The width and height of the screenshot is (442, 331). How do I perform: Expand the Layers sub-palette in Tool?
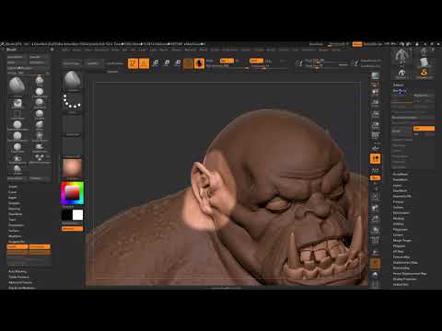[397, 185]
